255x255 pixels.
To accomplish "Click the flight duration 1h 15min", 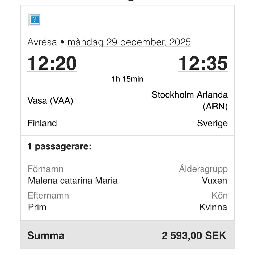I will tap(127, 79).
